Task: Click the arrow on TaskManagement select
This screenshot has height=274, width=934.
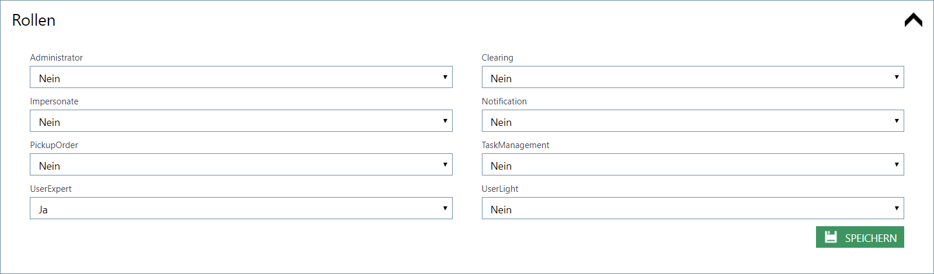Action: pyautogui.click(x=896, y=164)
